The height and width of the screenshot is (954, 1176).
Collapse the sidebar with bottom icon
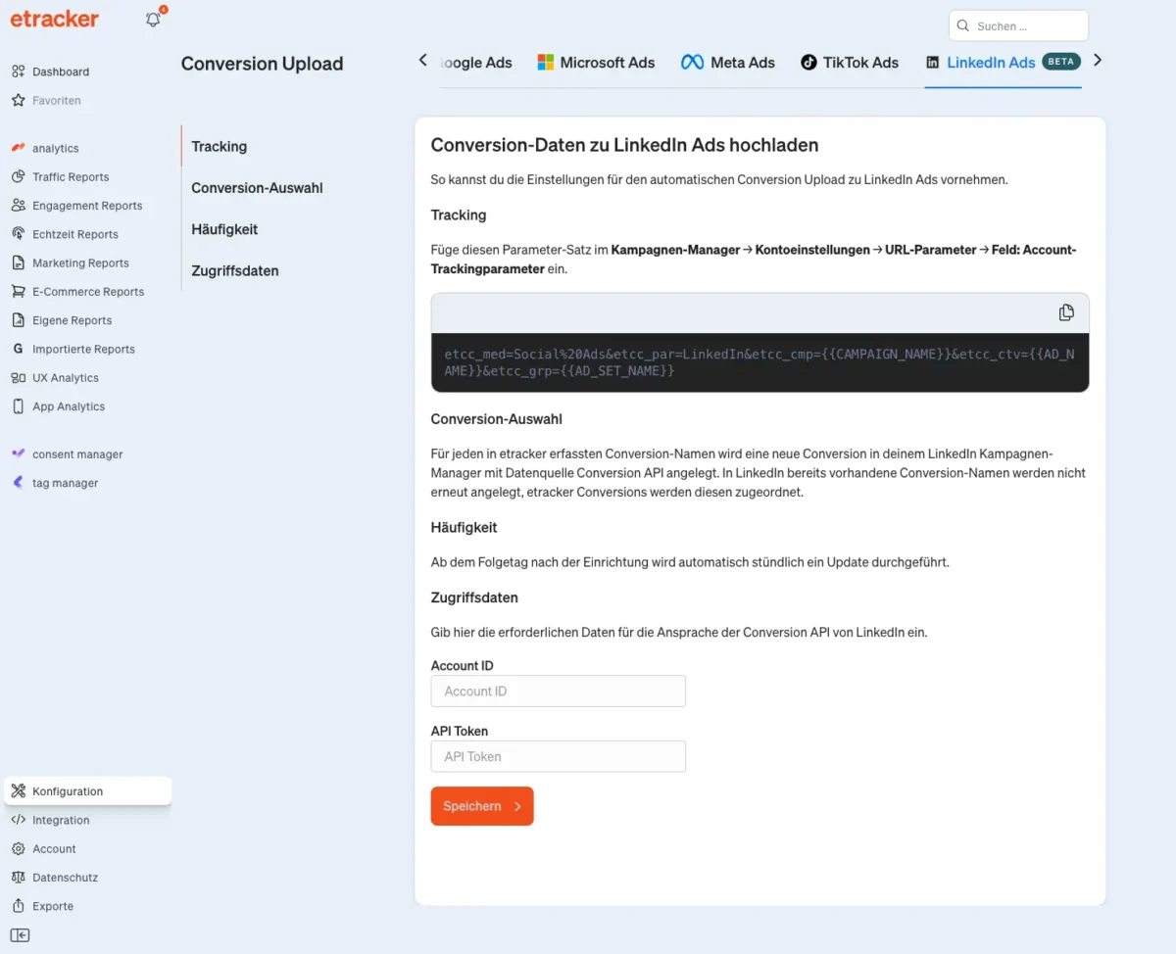(20, 935)
